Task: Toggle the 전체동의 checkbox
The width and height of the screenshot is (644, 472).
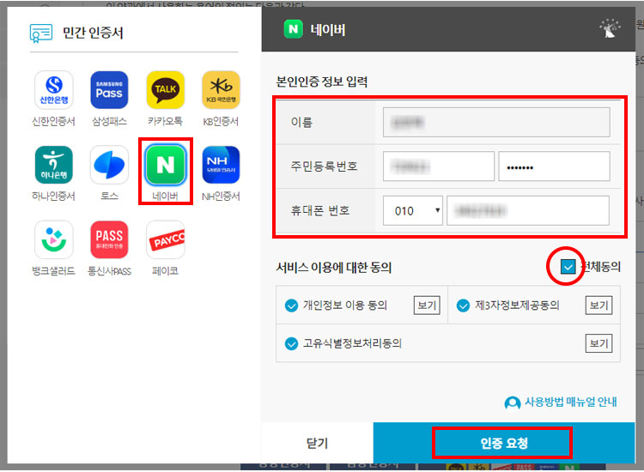Action: [568, 267]
